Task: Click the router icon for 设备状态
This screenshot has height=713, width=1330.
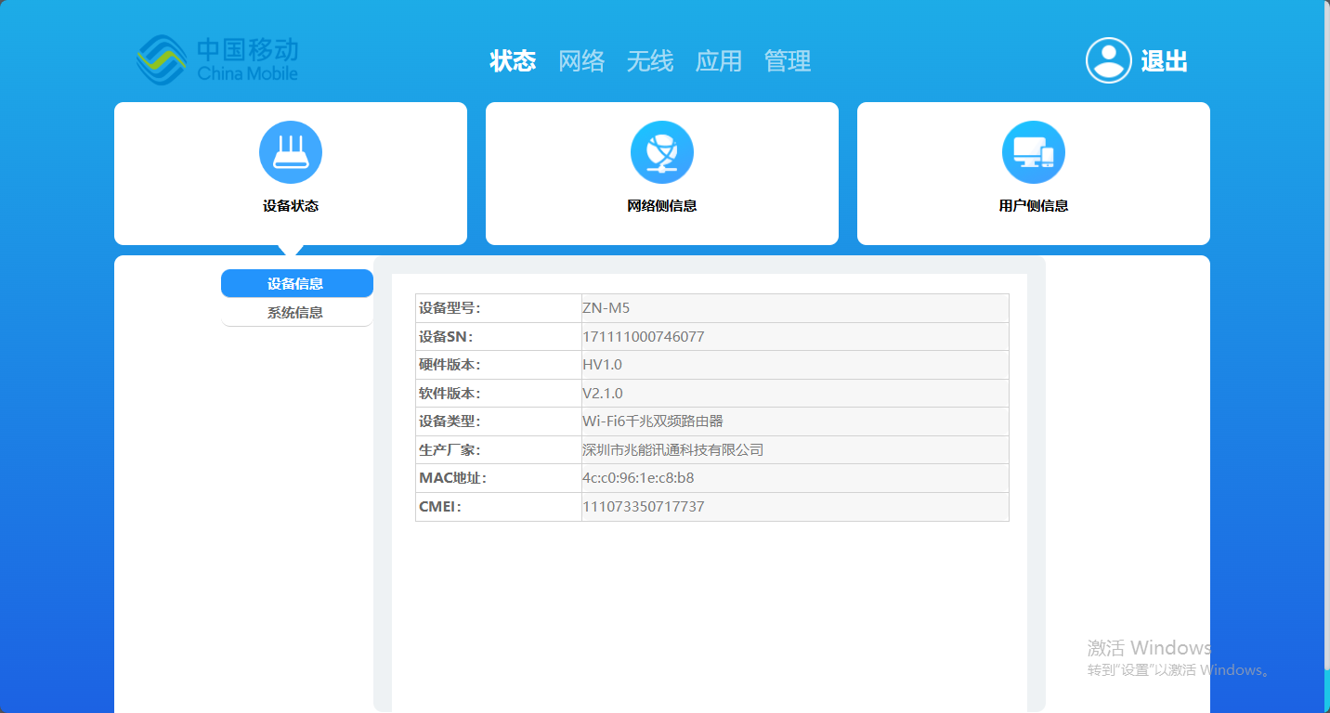Action: pos(291,152)
